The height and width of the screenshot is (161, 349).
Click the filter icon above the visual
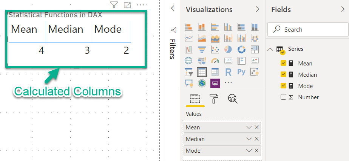click(x=114, y=5)
